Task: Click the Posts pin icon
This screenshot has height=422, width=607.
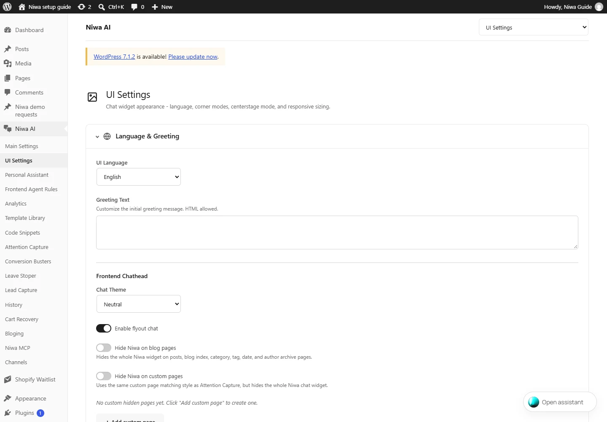Action: (8, 49)
